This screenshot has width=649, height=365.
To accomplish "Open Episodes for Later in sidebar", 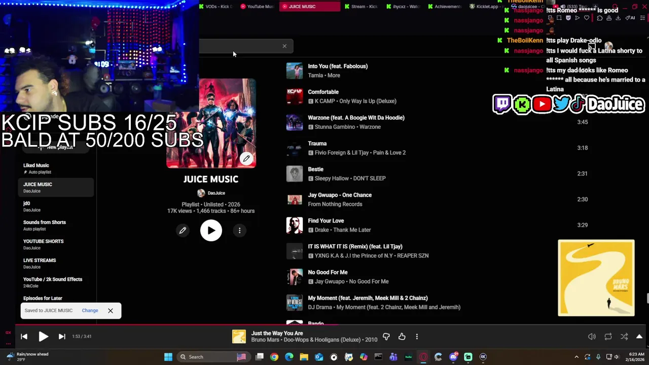I will click(43, 298).
